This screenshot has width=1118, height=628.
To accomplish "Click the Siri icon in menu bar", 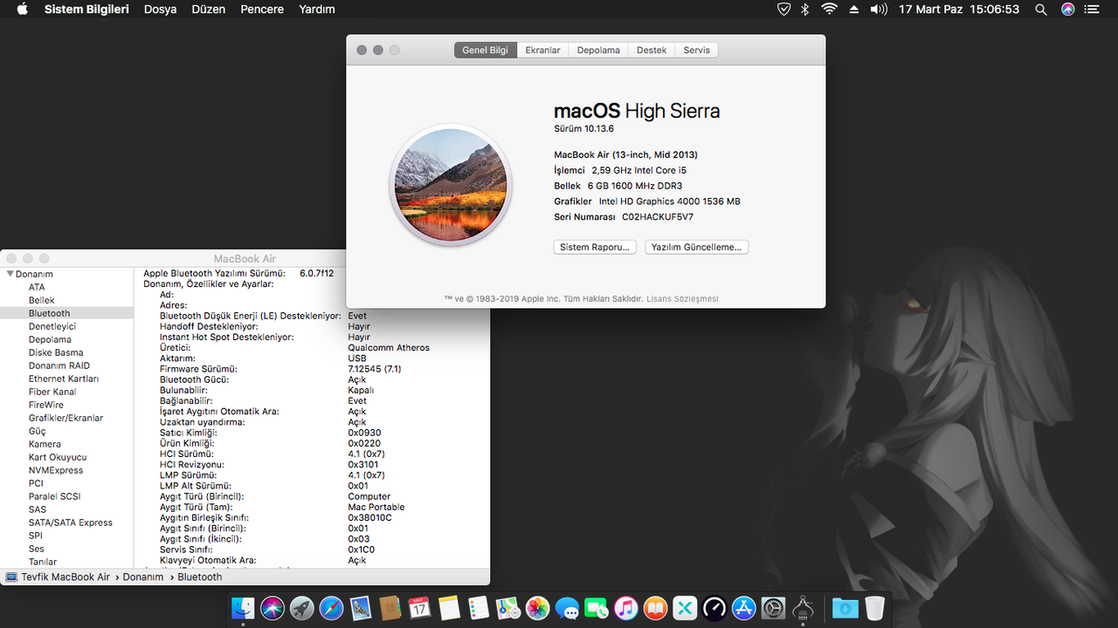I will pyautogui.click(x=1067, y=9).
